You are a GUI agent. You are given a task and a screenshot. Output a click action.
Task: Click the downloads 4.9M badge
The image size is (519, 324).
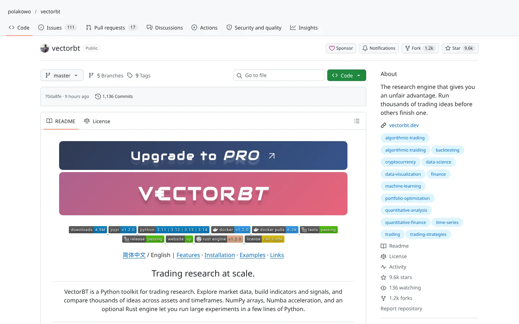[88, 230]
